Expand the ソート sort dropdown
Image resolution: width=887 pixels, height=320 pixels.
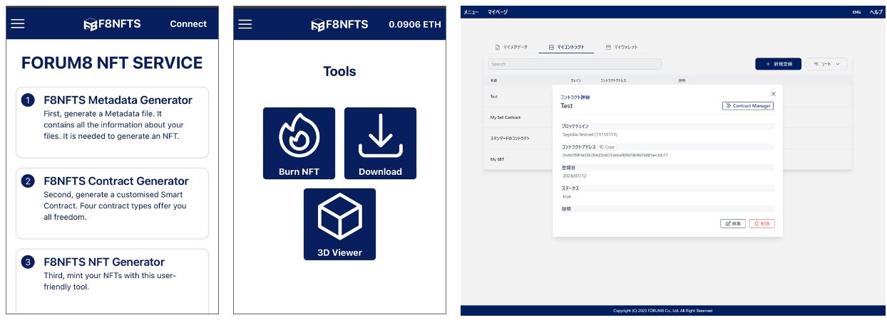pos(826,64)
